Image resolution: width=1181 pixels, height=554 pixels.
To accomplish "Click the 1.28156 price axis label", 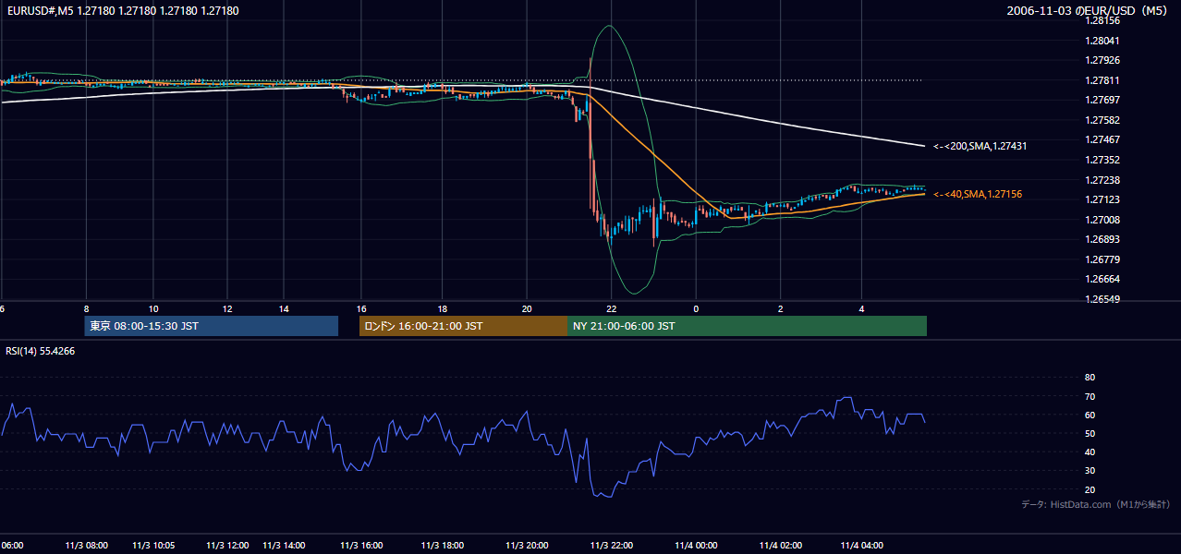I will pyautogui.click(x=1103, y=20).
